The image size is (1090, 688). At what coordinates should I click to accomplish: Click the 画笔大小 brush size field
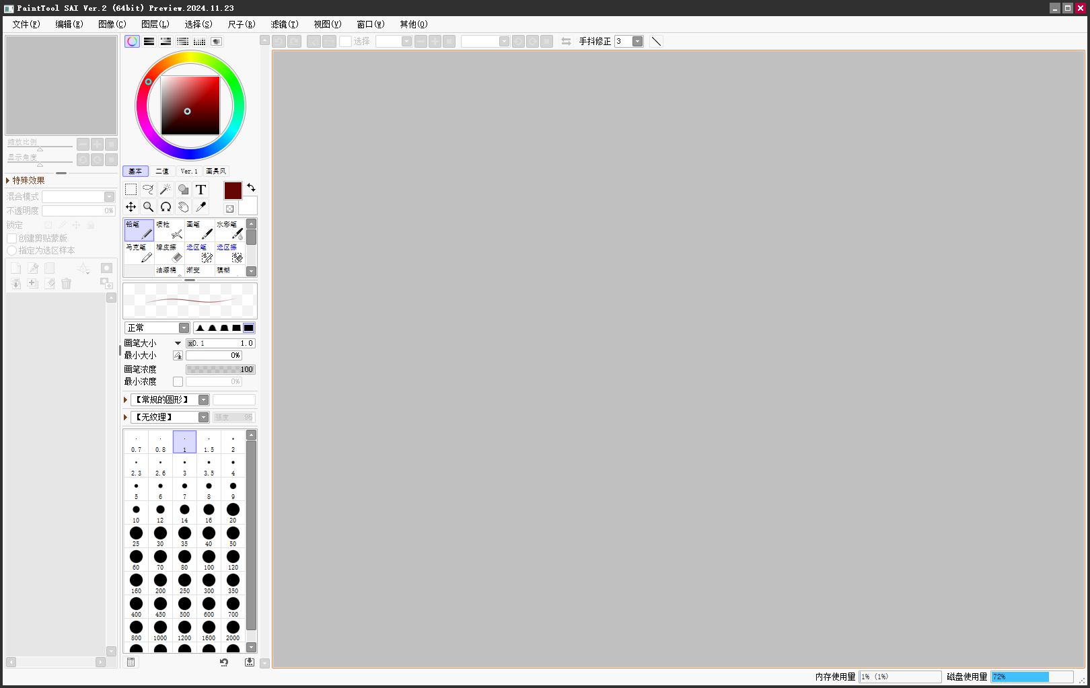(221, 344)
